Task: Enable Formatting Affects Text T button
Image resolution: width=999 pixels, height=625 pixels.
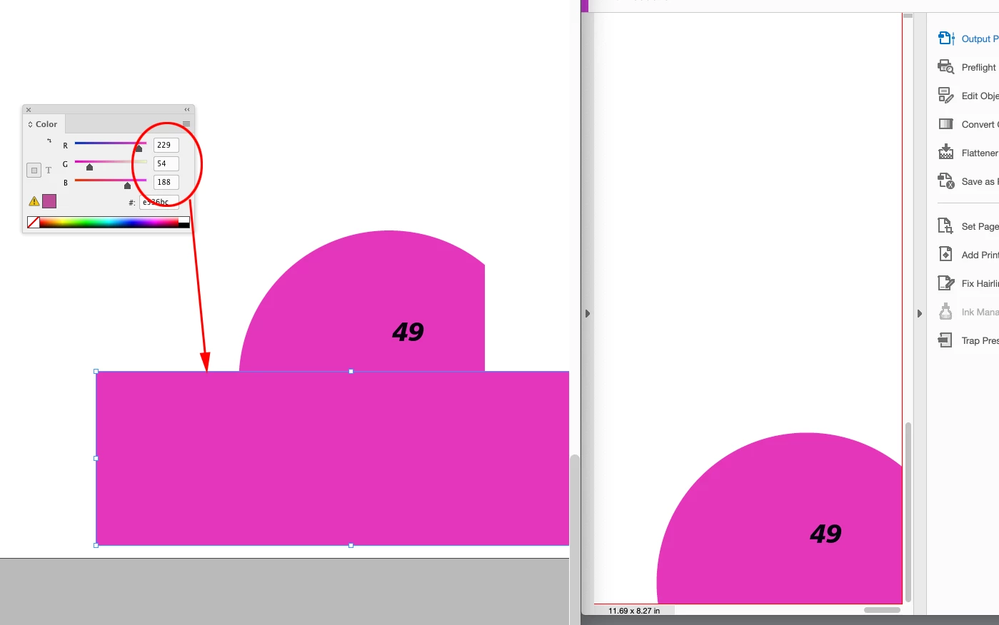Action: tap(49, 171)
